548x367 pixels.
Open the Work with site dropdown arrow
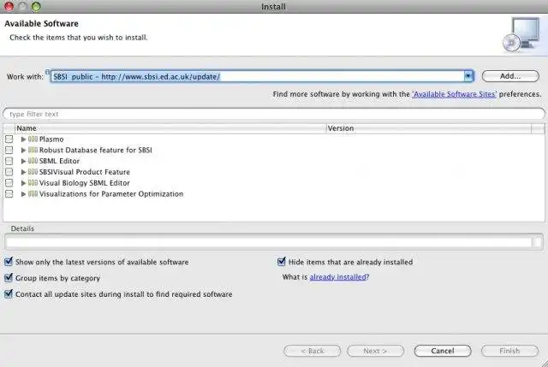(x=468, y=76)
